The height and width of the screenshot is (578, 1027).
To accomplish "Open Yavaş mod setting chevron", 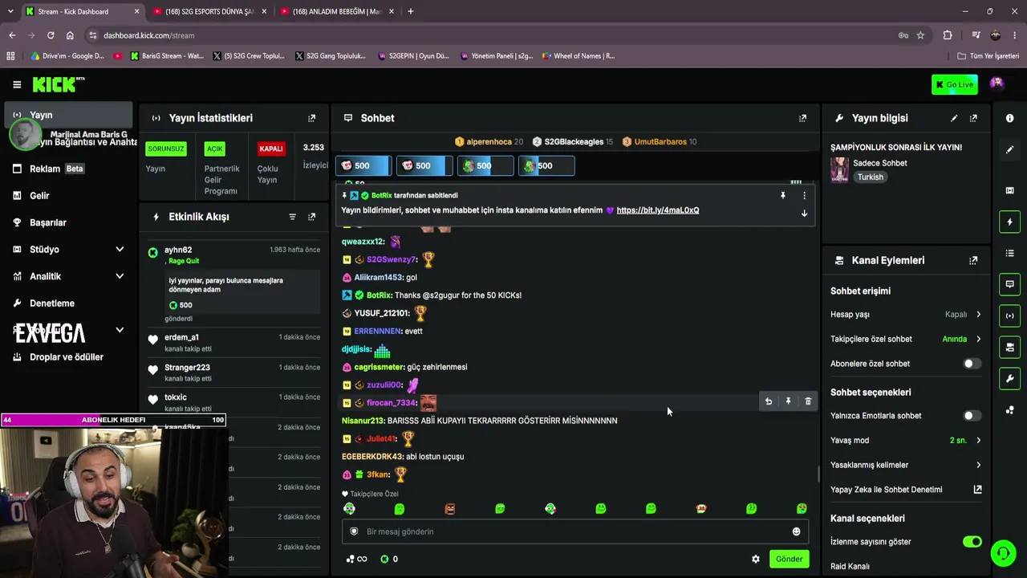I will tap(978, 440).
